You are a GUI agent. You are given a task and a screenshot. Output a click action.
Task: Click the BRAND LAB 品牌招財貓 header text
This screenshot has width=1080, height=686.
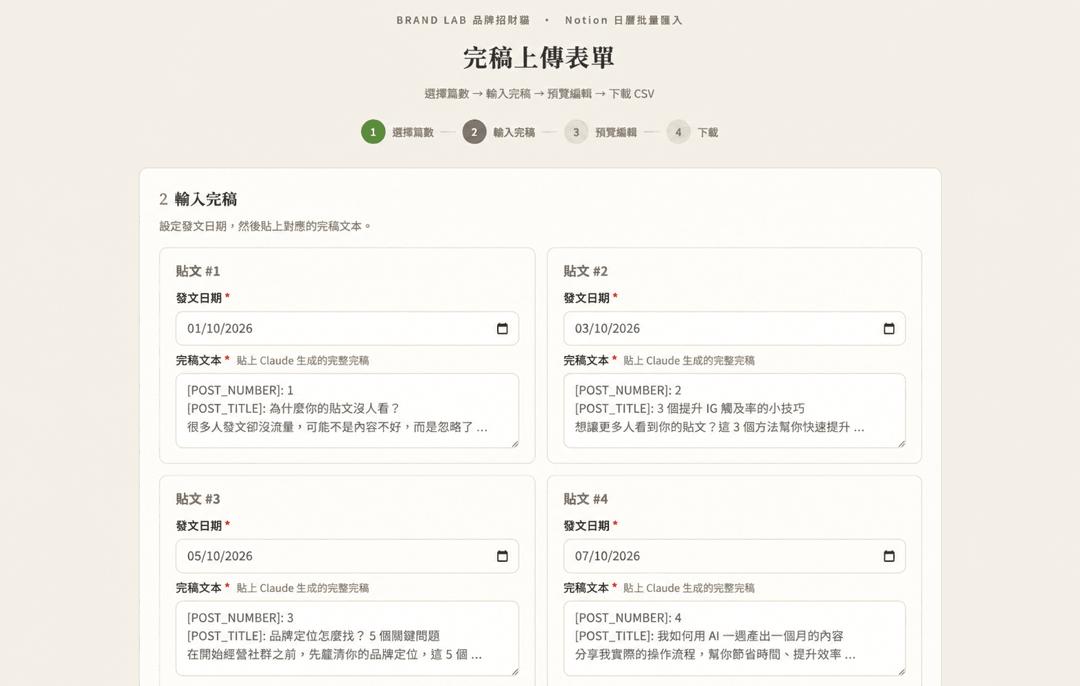463,21
